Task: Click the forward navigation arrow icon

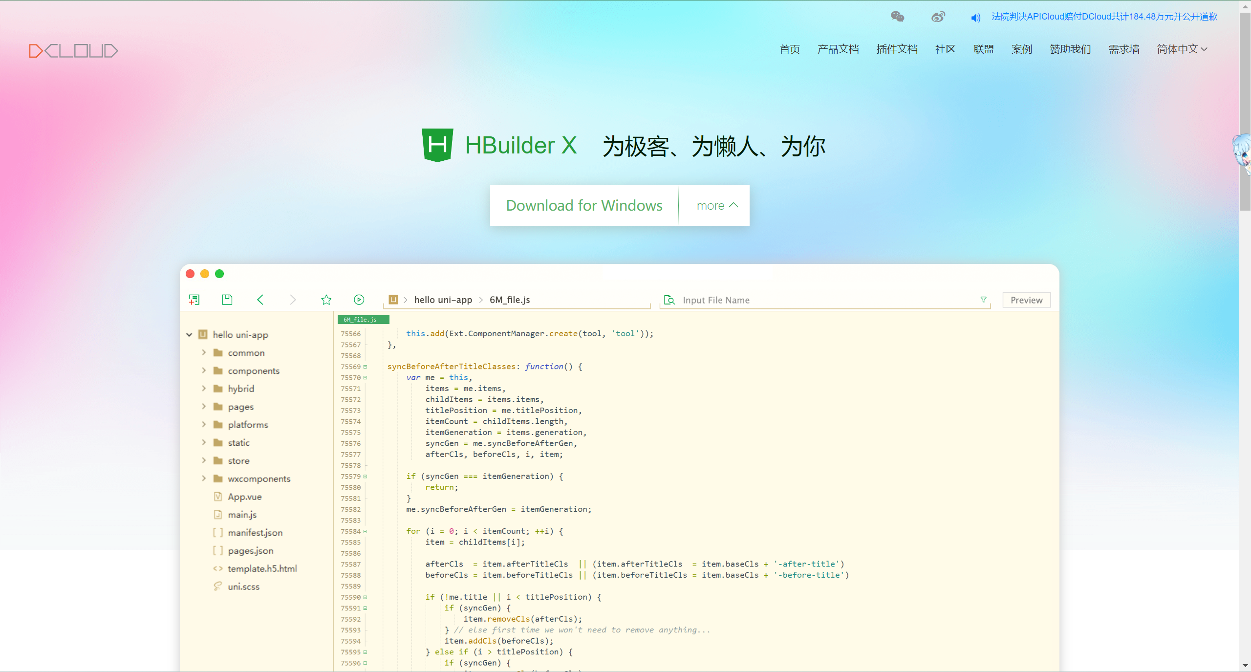Action: coord(293,300)
